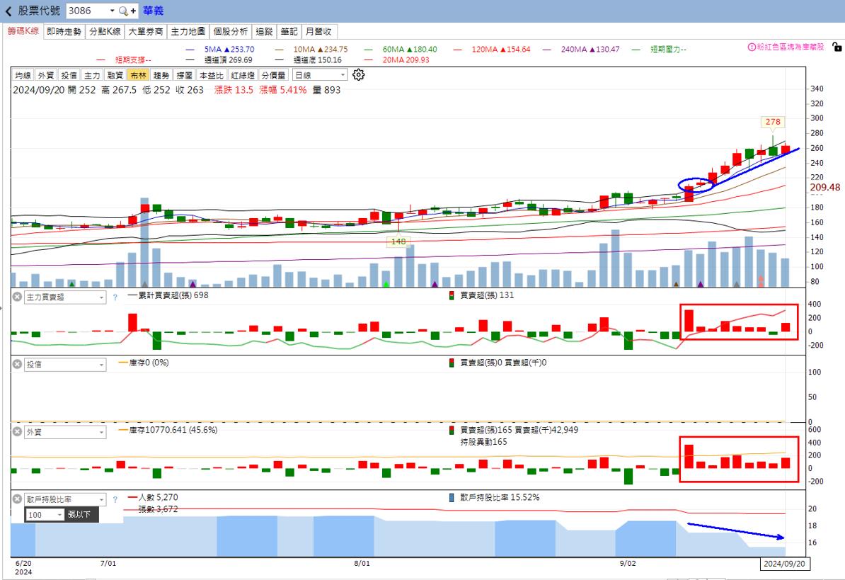Open chart settings gear icon
This screenshot has height=580, width=845.
pos(358,75)
